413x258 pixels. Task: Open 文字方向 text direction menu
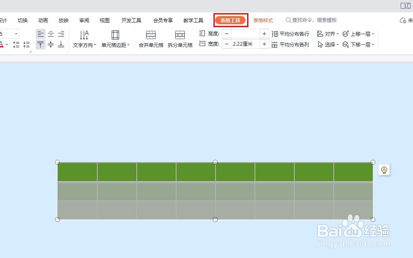84,39
